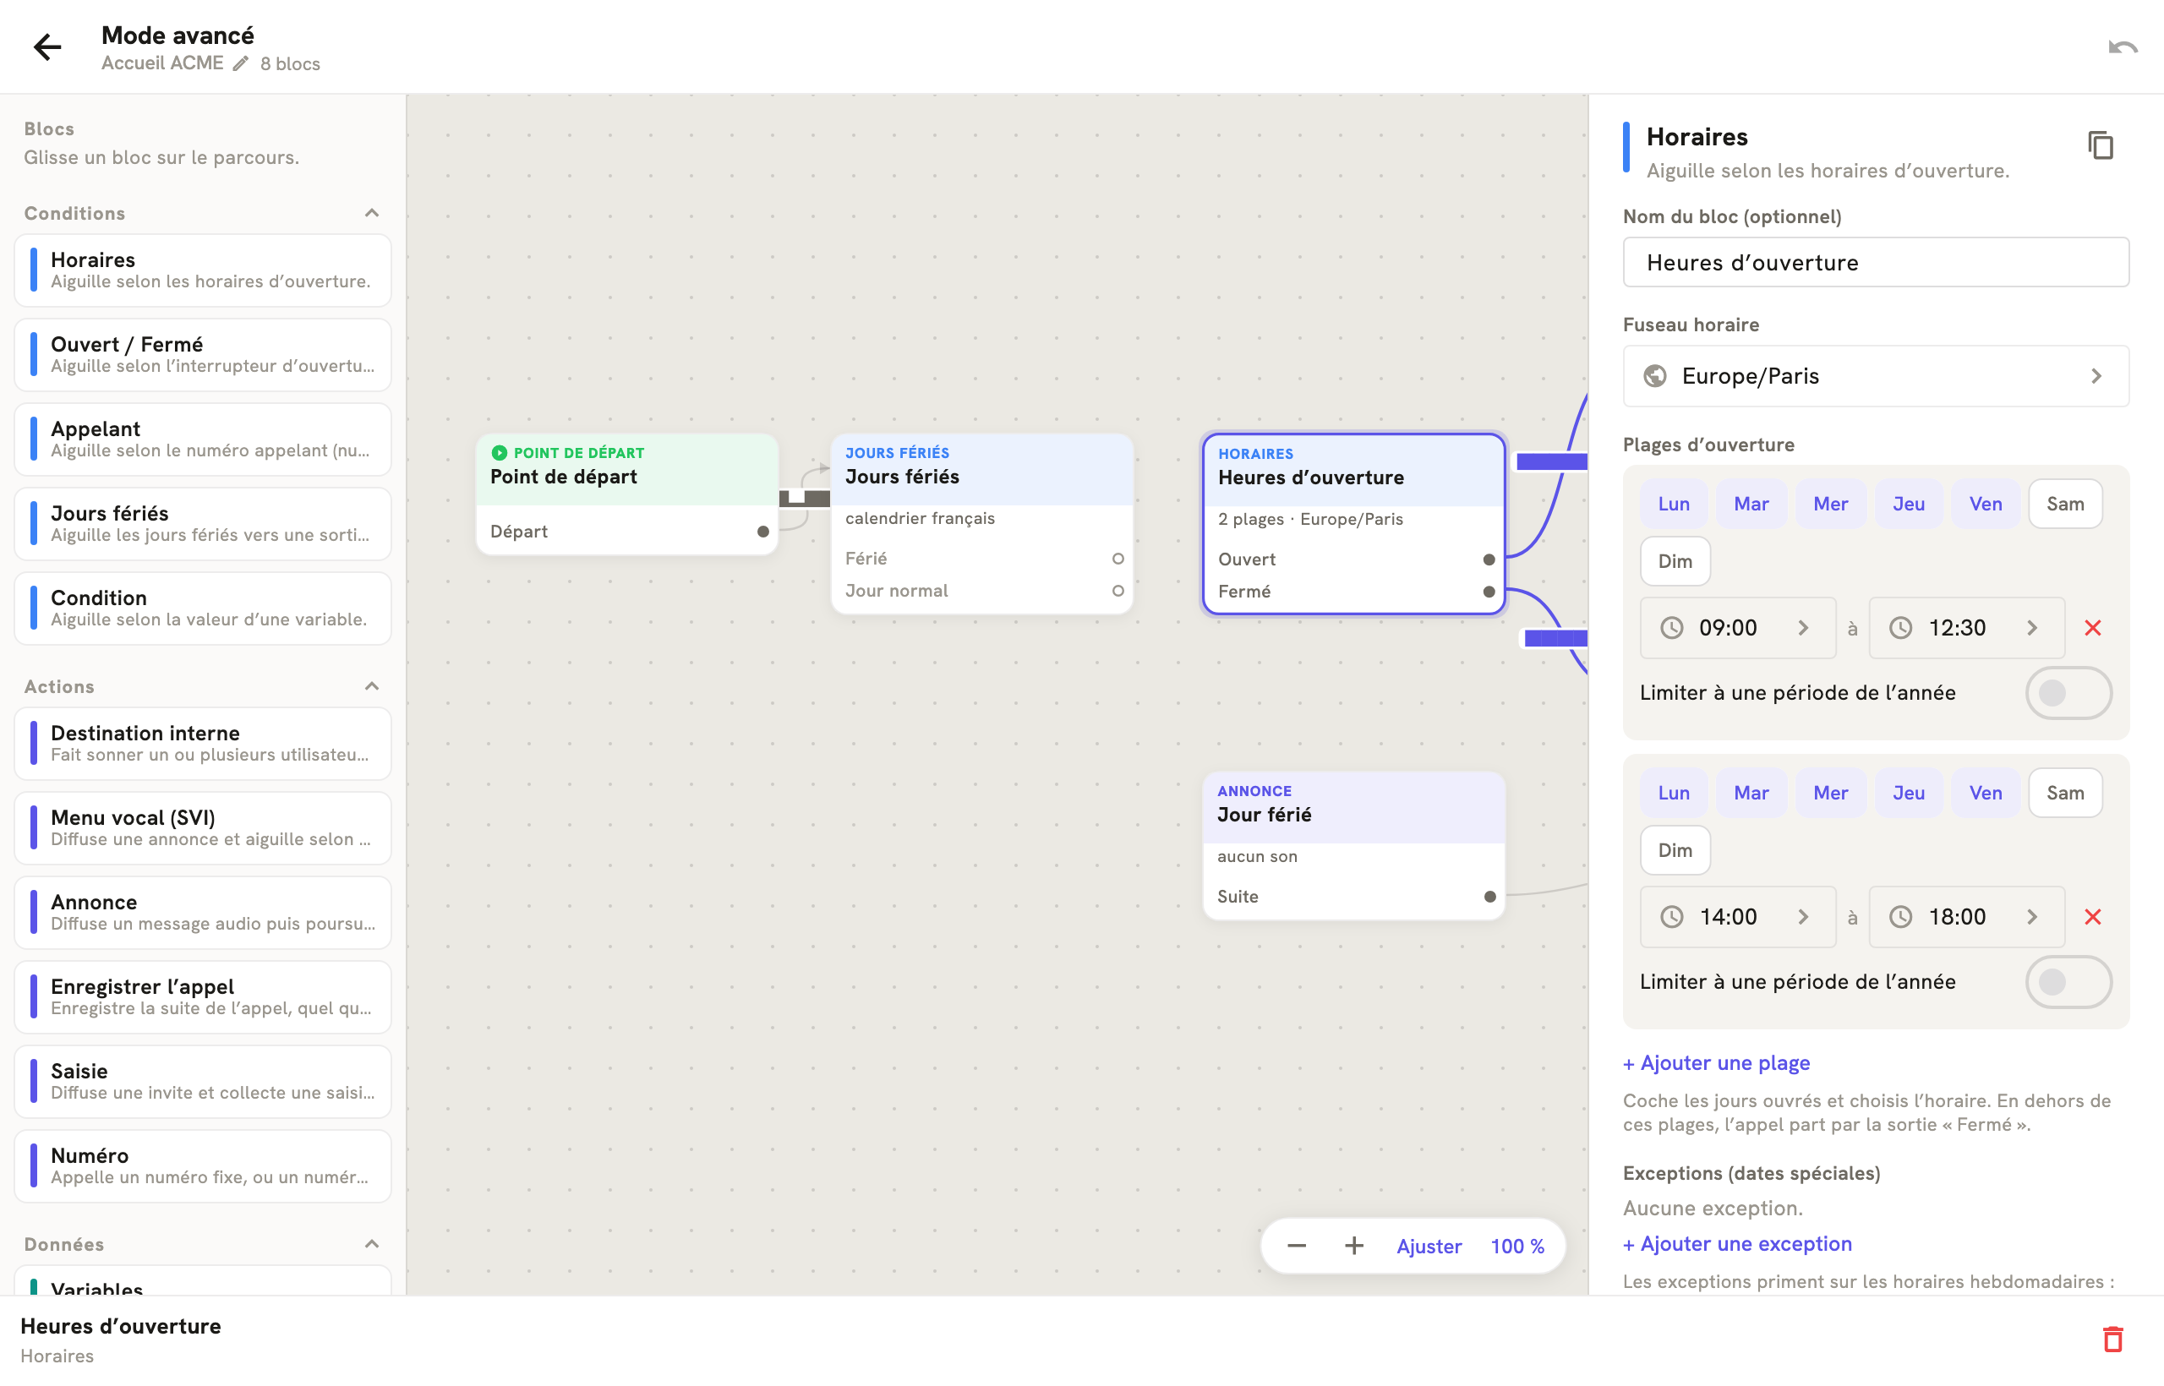Click the duplicate block icon
The height and width of the screenshot is (1386, 2164).
[2100, 146]
